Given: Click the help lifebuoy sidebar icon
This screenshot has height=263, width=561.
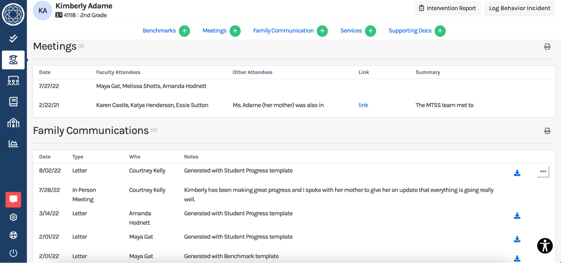Looking at the screenshot, I should point(13,235).
